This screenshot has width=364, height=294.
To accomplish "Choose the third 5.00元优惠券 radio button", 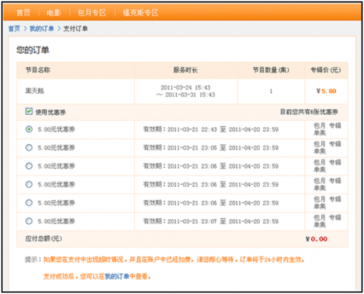I will pyautogui.click(x=29, y=166).
